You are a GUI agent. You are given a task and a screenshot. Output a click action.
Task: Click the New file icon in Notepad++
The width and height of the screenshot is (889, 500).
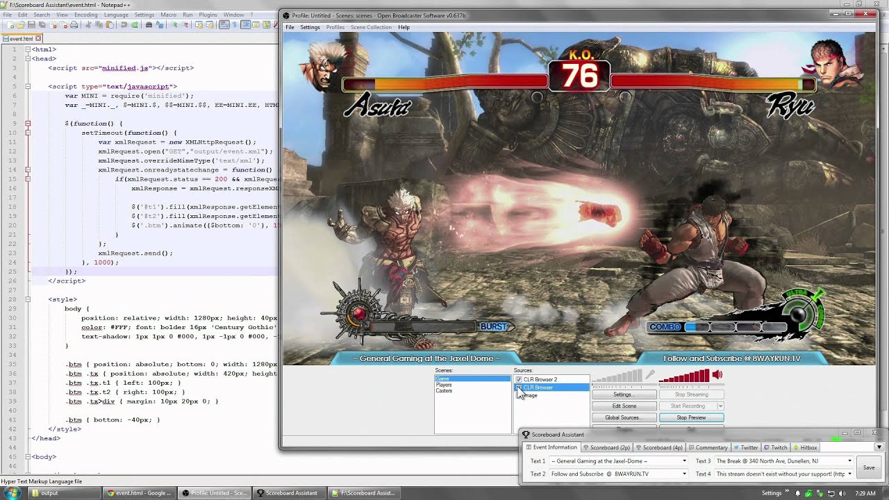(x=10, y=25)
